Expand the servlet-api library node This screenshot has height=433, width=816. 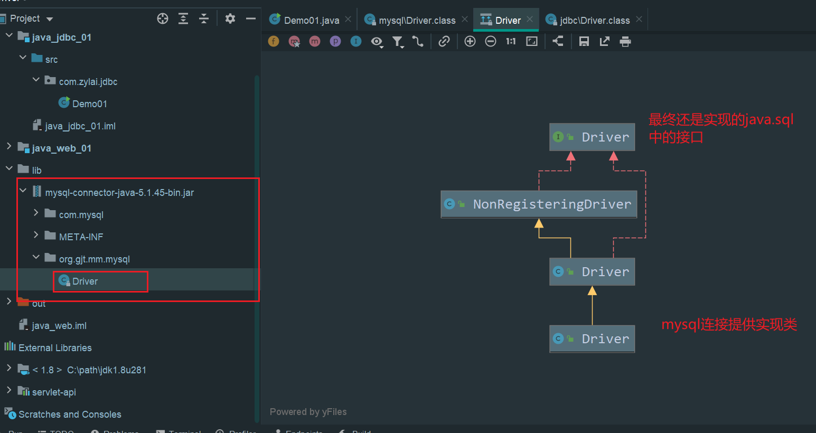point(9,390)
